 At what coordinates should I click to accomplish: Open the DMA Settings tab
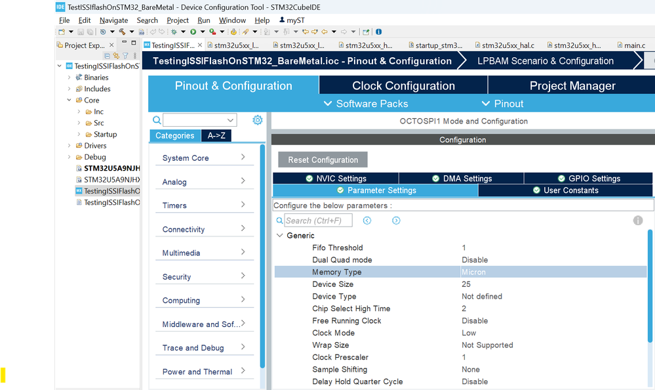pyautogui.click(x=462, y=179)
